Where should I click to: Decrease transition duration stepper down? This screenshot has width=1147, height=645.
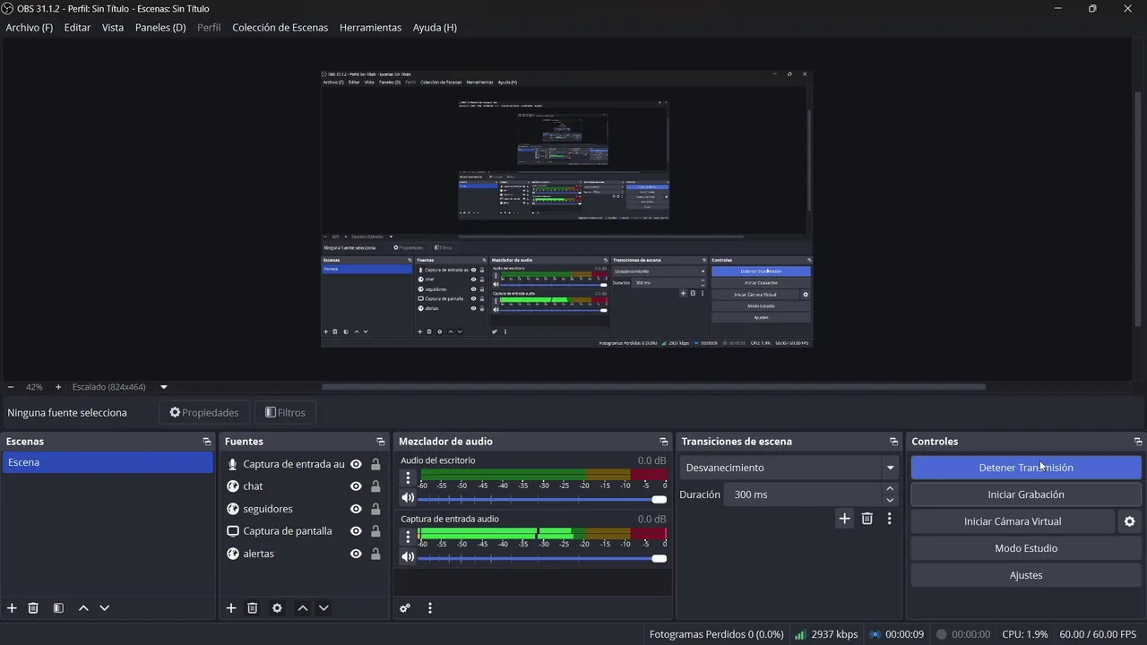coord(890,500)
